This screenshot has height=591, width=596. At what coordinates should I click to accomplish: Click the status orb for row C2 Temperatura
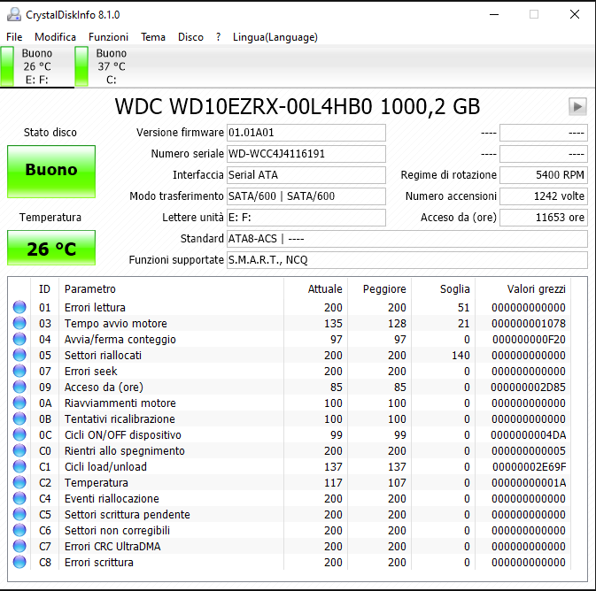click(19, 482)
